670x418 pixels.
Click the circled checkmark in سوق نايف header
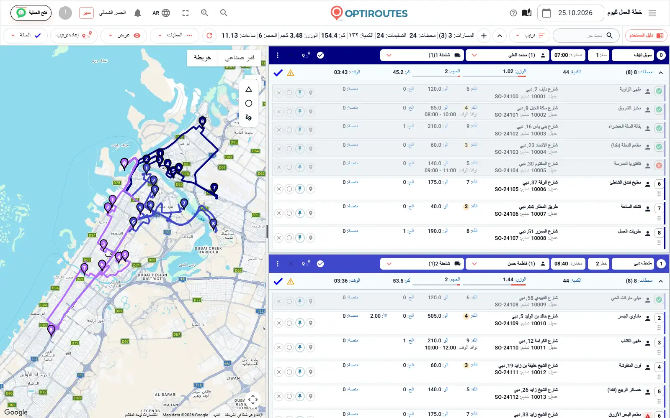320,55
